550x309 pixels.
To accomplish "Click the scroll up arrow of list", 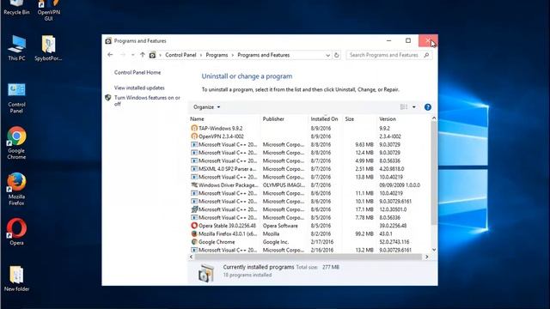I will click(x=434, y=118).
